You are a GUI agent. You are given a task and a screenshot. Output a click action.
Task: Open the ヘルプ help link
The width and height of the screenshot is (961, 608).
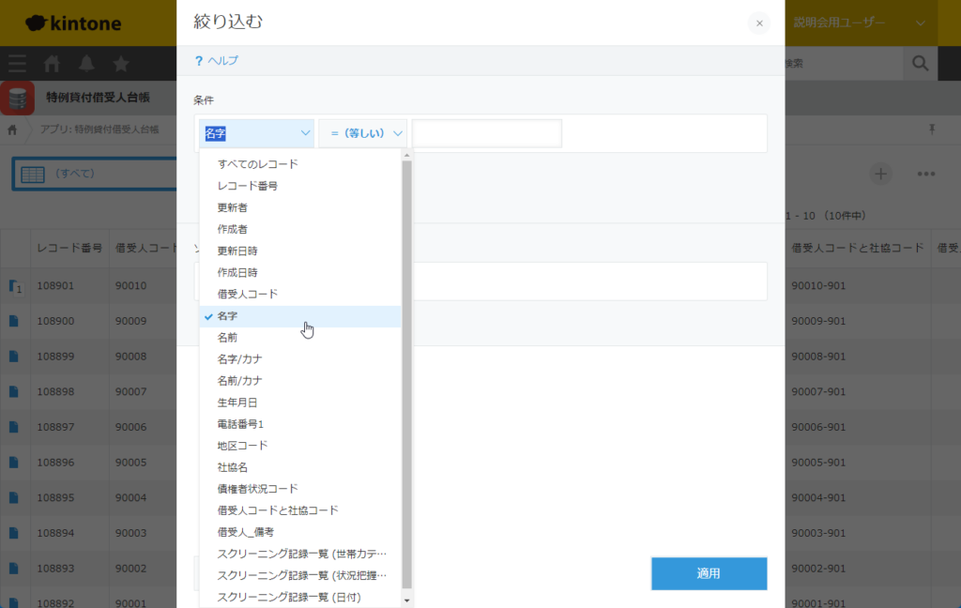pos(217,61)
